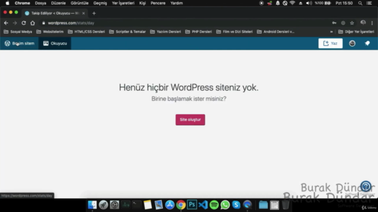Open HTML/CSS Dersleri bookmark folder

pos(86,31)
